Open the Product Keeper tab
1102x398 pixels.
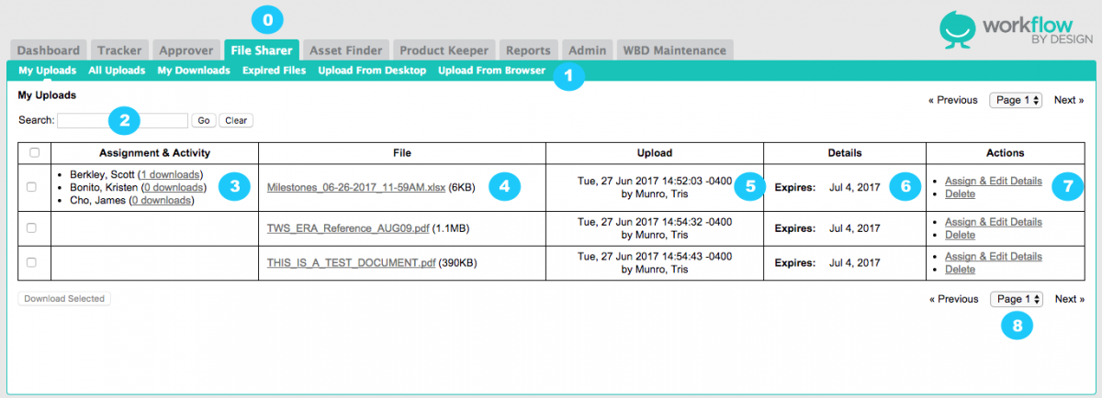(445, 50)
